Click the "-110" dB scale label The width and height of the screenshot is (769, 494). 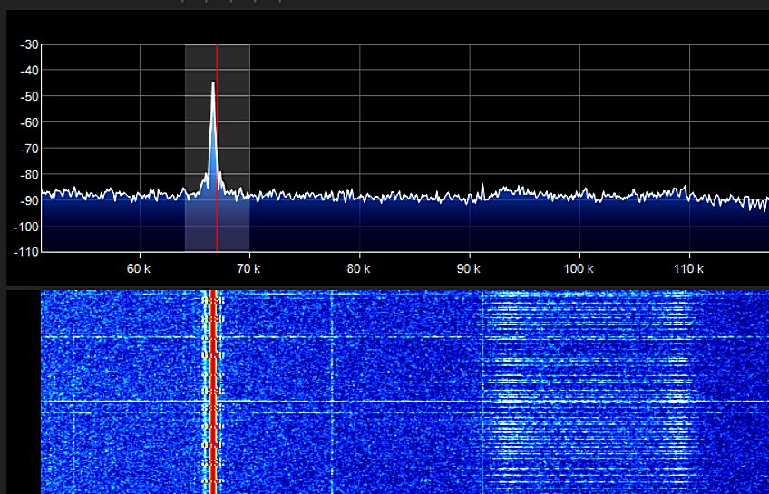[x=26, y=251]
